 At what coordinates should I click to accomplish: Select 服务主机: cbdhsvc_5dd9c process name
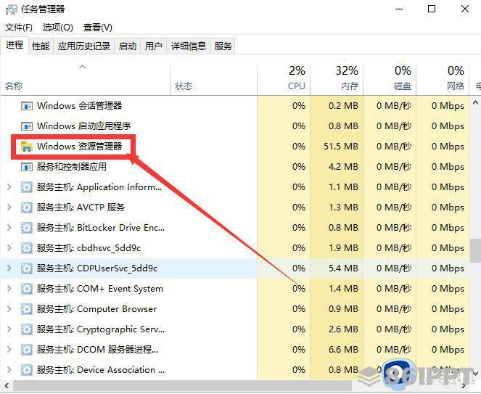coord(89,248)
